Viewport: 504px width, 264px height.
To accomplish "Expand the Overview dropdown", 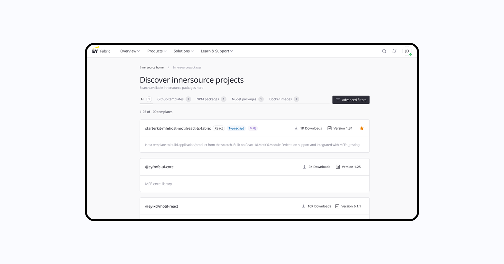I will (x=130, y=51).
